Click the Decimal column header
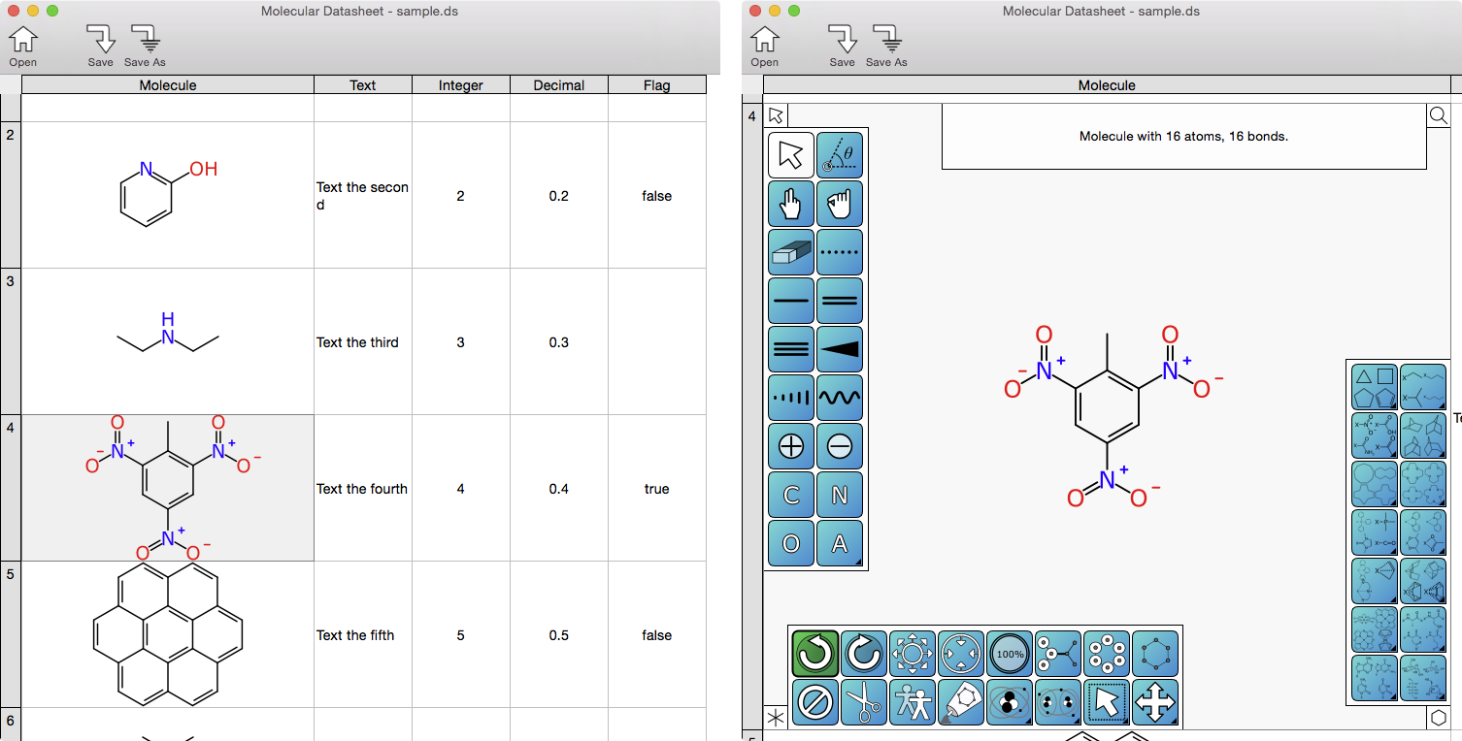The height and width of the screenshot is (741, 1462). tap(558, 85)
